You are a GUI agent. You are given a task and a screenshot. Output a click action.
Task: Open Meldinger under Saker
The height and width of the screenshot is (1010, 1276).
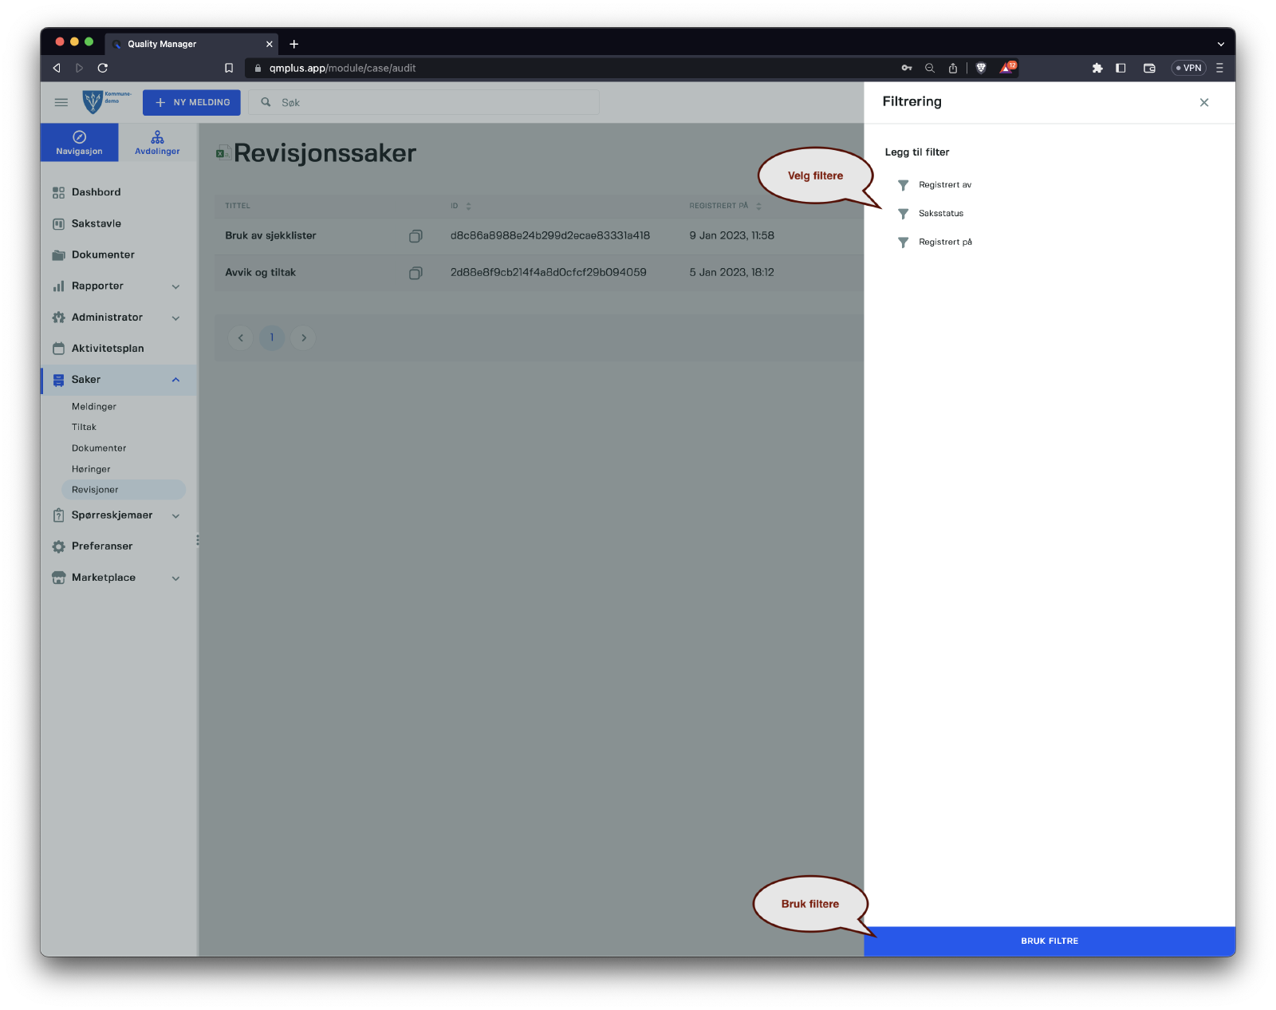click(94, 407)
